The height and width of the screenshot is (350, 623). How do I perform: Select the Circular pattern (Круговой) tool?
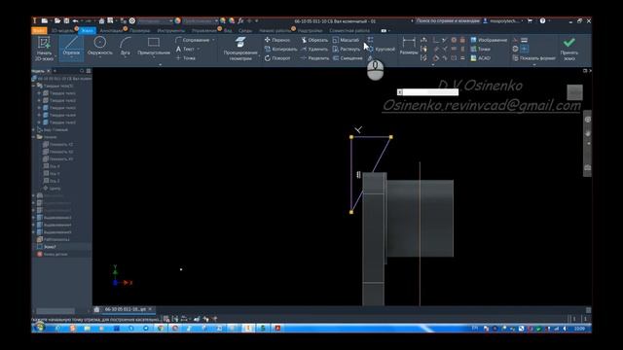tap(381, 49)
